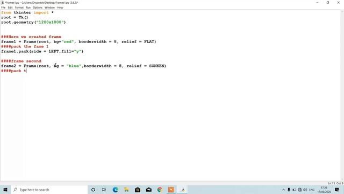344x194 pixels.
Task: Open Microsoft Store from taskbar
Action: [138, 190]
